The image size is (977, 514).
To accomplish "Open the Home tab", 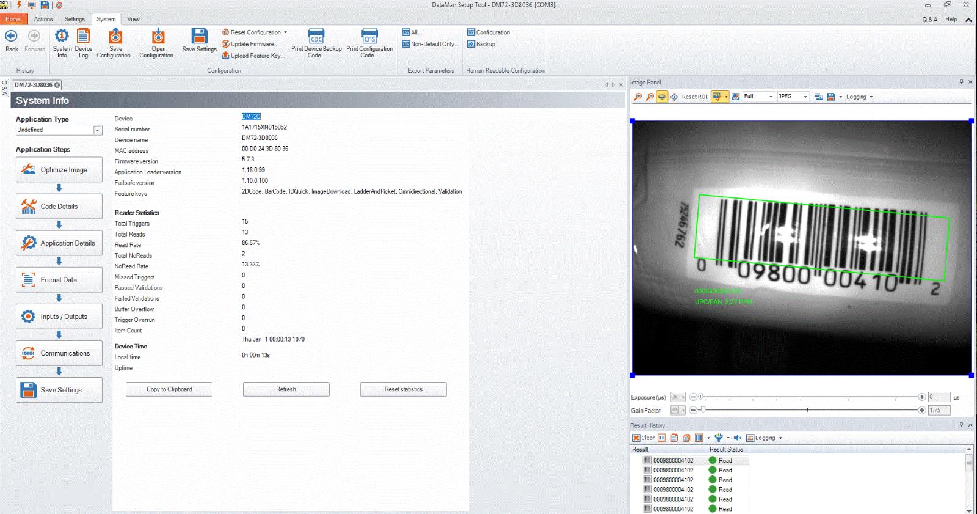I will [x=13, y=19].
